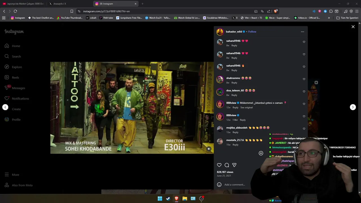The width and height of the screenshot is (361, 203).
Task: Open bahador_wild profile link
Action: pos(234,32)
